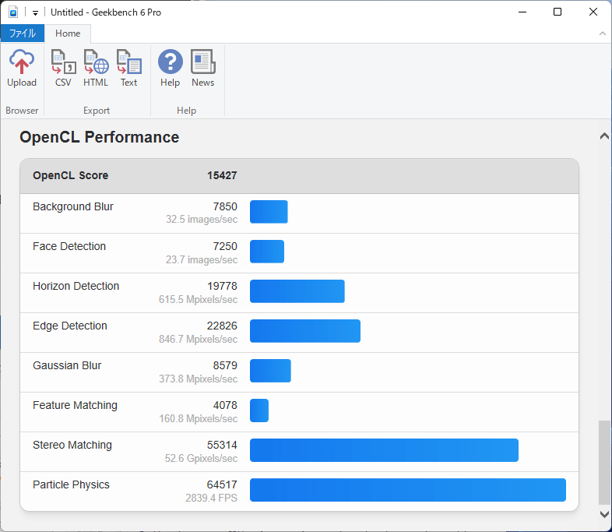Click the Geekbench app icon in title bar
This screenshot has height=532, width=612.
13,12
